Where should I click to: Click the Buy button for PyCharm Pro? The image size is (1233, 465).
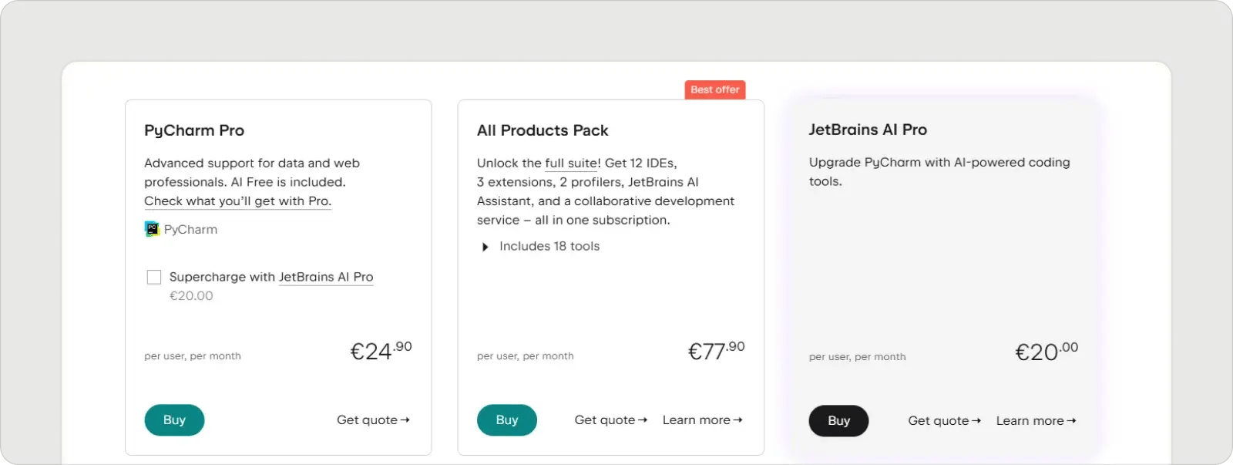[174, 420]
